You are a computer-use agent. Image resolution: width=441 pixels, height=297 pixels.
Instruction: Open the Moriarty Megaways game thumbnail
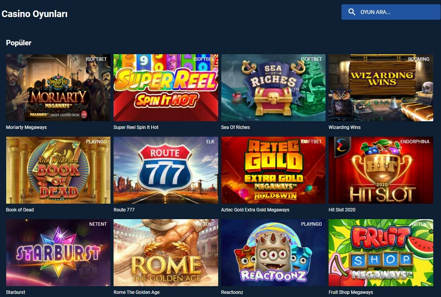click(58, 88)
